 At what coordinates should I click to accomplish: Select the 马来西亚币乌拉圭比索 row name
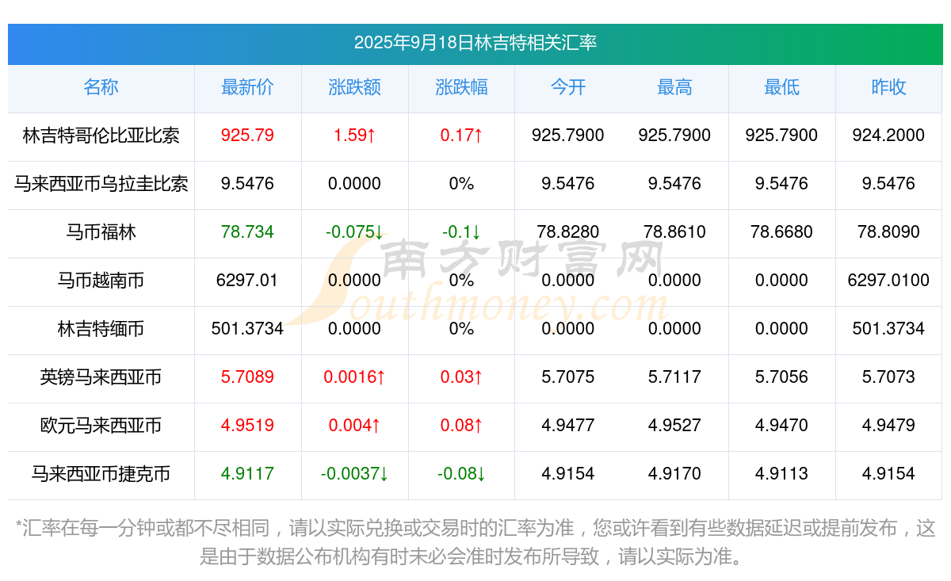tap(101, 184)
